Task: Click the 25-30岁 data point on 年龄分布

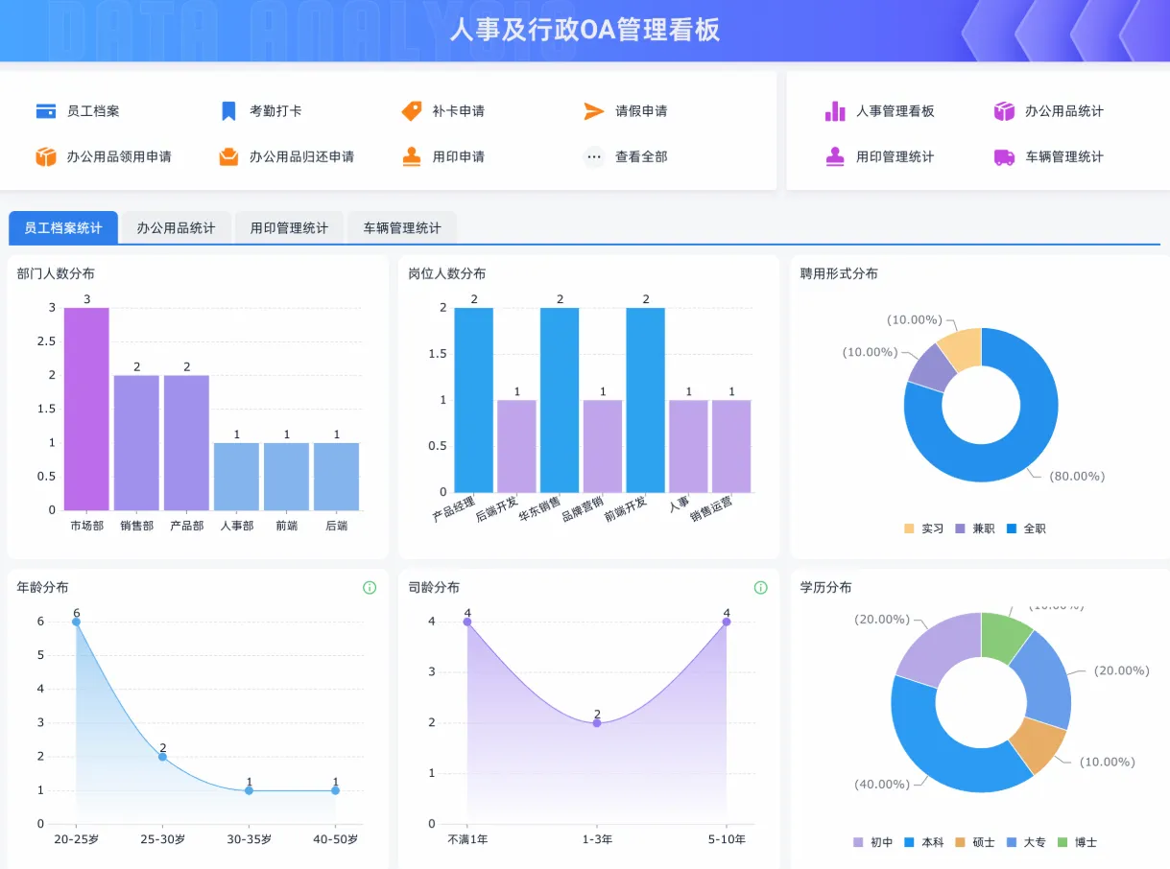Action: tap(162, 757)
